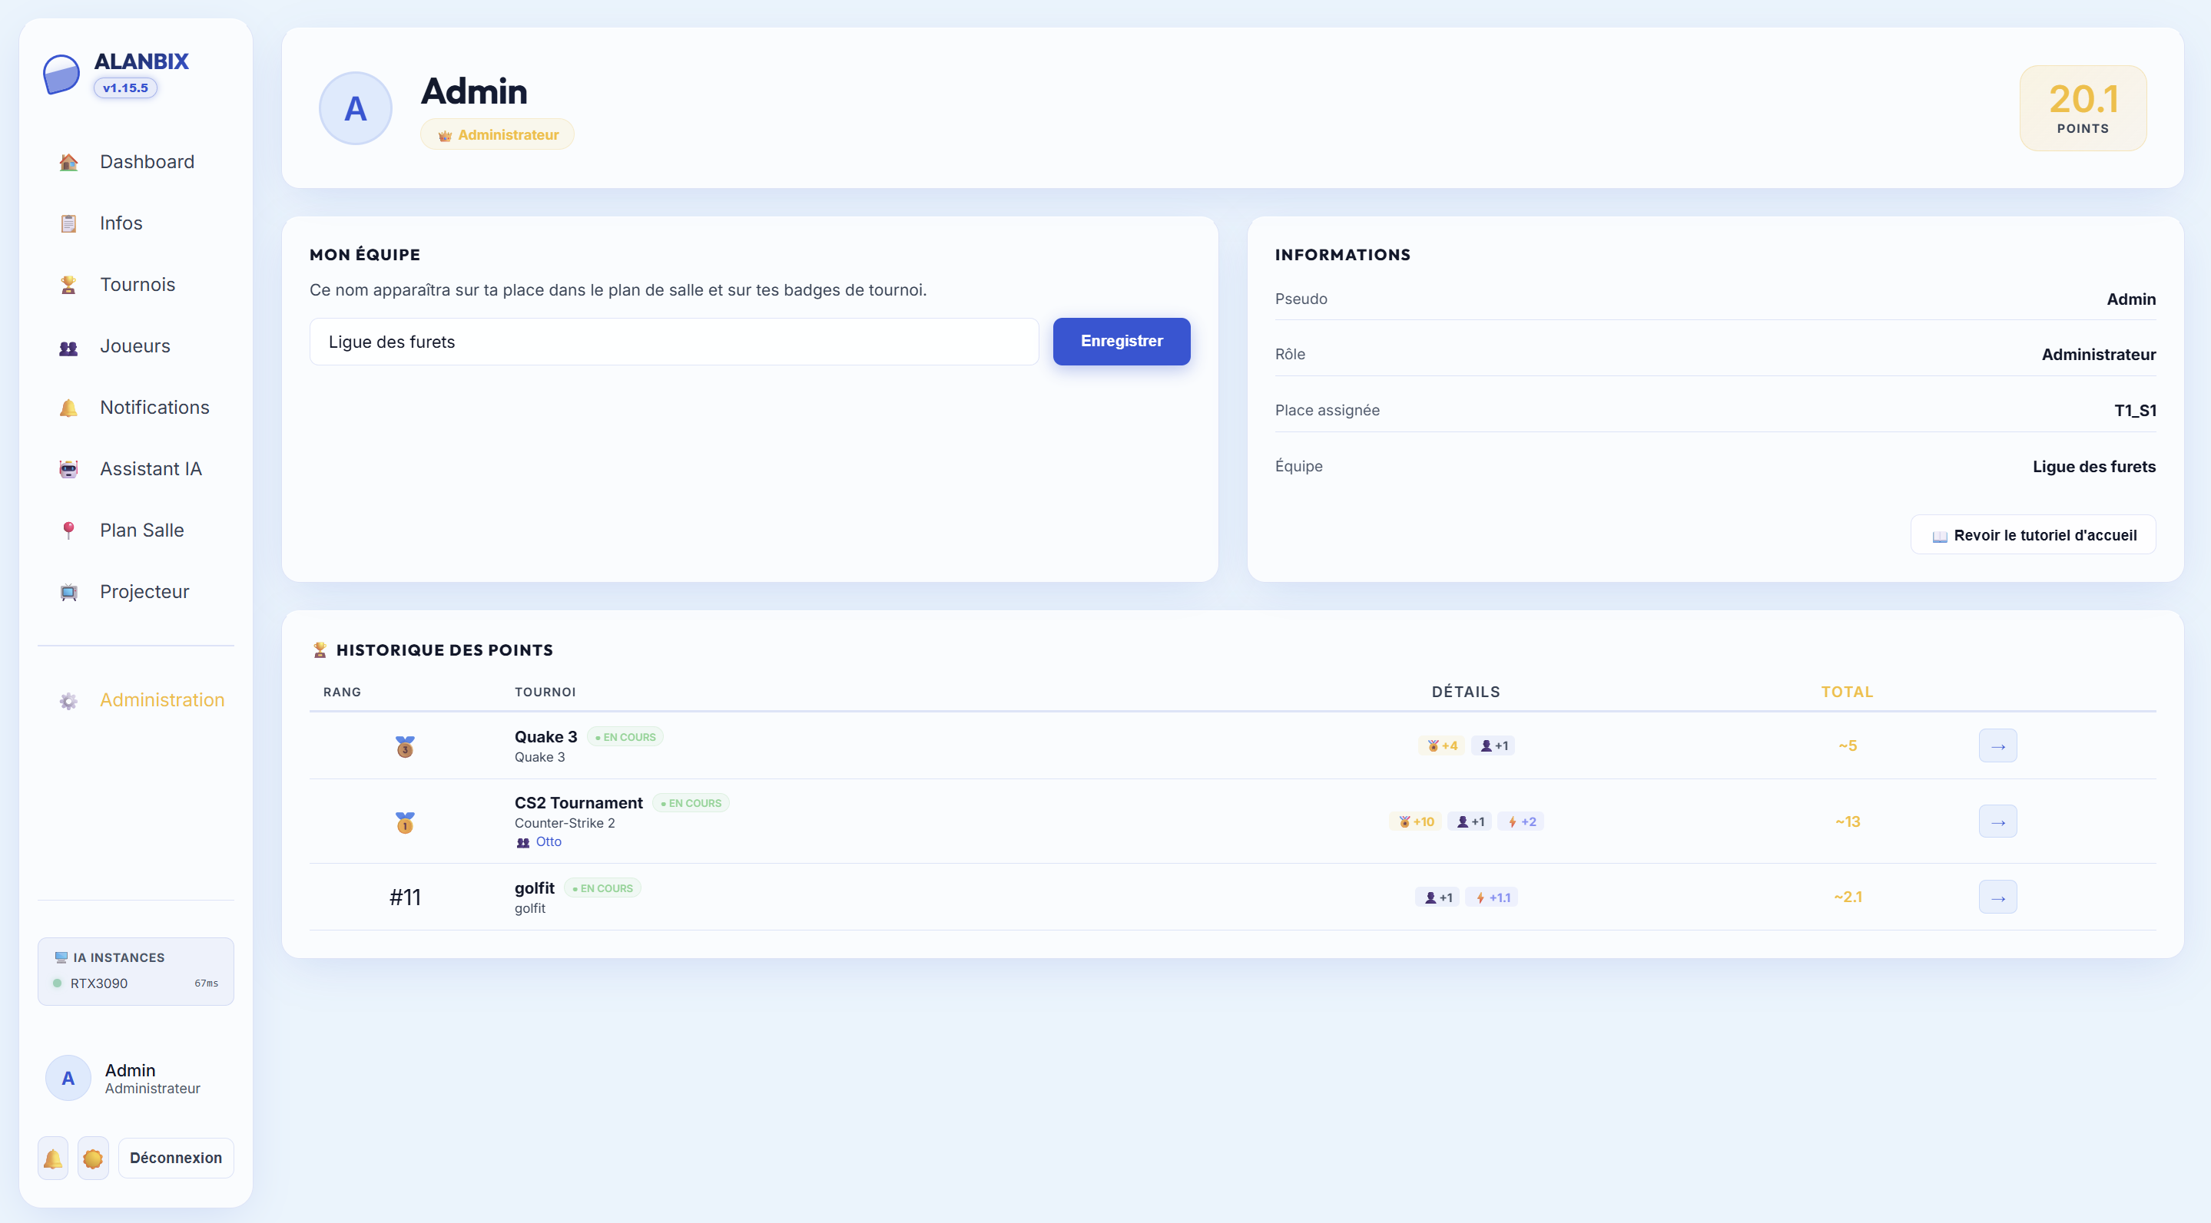Click the EN COURS tag for Quake 3
The height and width of the screenshot is (1223, 2211).
pos(625,737)
